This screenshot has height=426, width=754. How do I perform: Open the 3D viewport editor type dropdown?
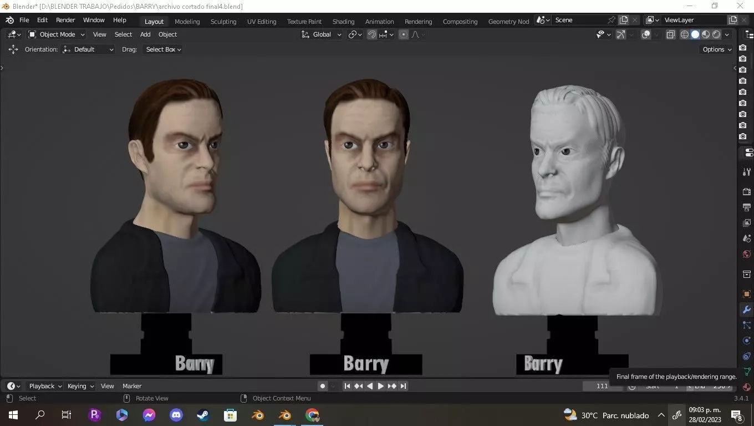point(14,34)
